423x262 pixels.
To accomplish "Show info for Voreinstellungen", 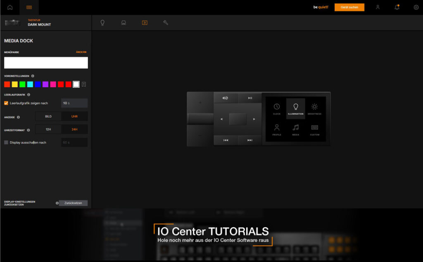I will point(33,76).
